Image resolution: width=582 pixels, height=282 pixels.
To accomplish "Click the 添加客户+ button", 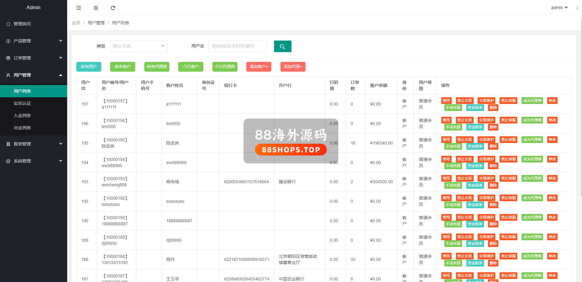I will 258,66.
